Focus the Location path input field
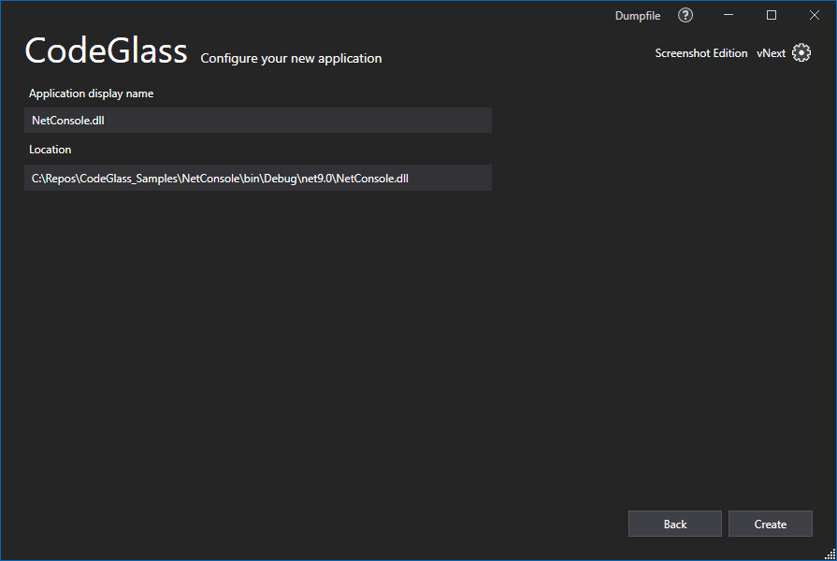This screenshot has height=561, width=837. [x=258, y=178]
